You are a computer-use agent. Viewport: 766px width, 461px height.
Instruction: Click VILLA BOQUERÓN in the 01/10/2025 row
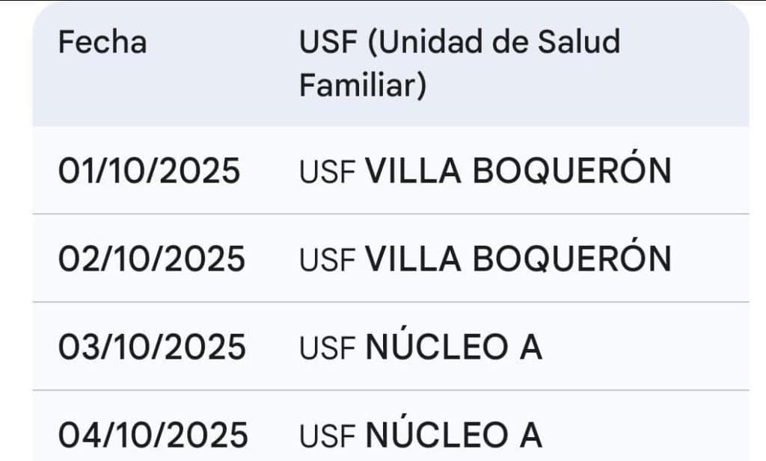[518, 171]
